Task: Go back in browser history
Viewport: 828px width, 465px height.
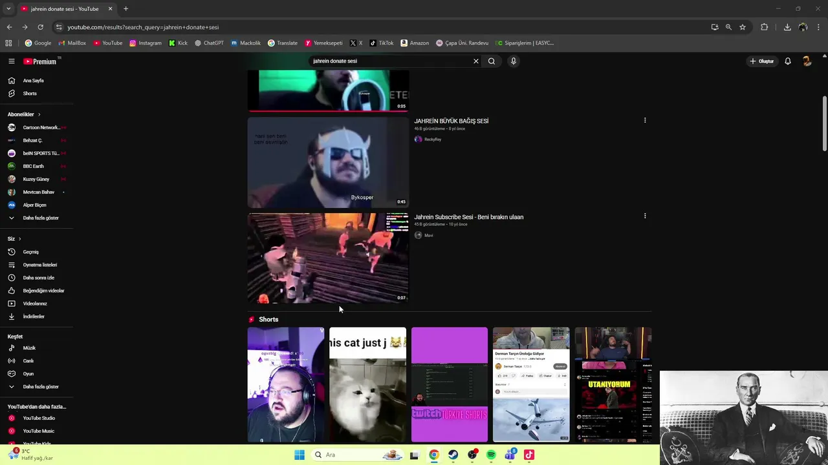Action: [x=9, y=27]
